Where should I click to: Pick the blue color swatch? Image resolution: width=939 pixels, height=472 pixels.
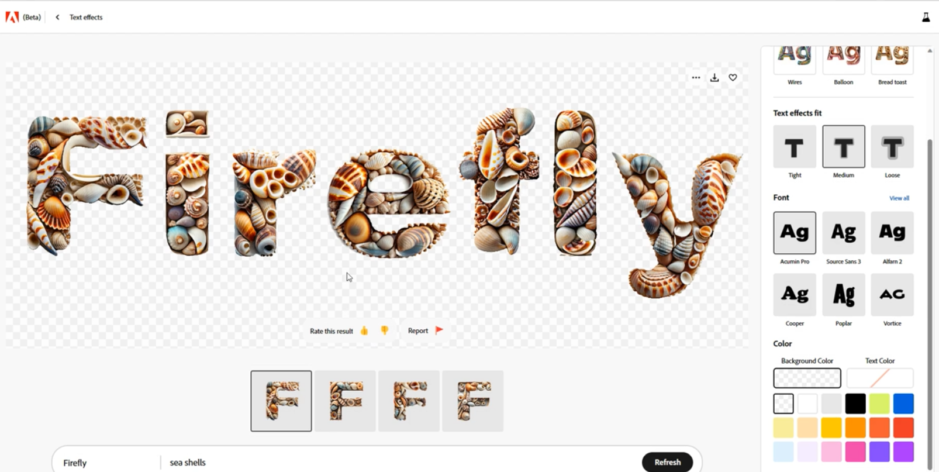(903, 404)
